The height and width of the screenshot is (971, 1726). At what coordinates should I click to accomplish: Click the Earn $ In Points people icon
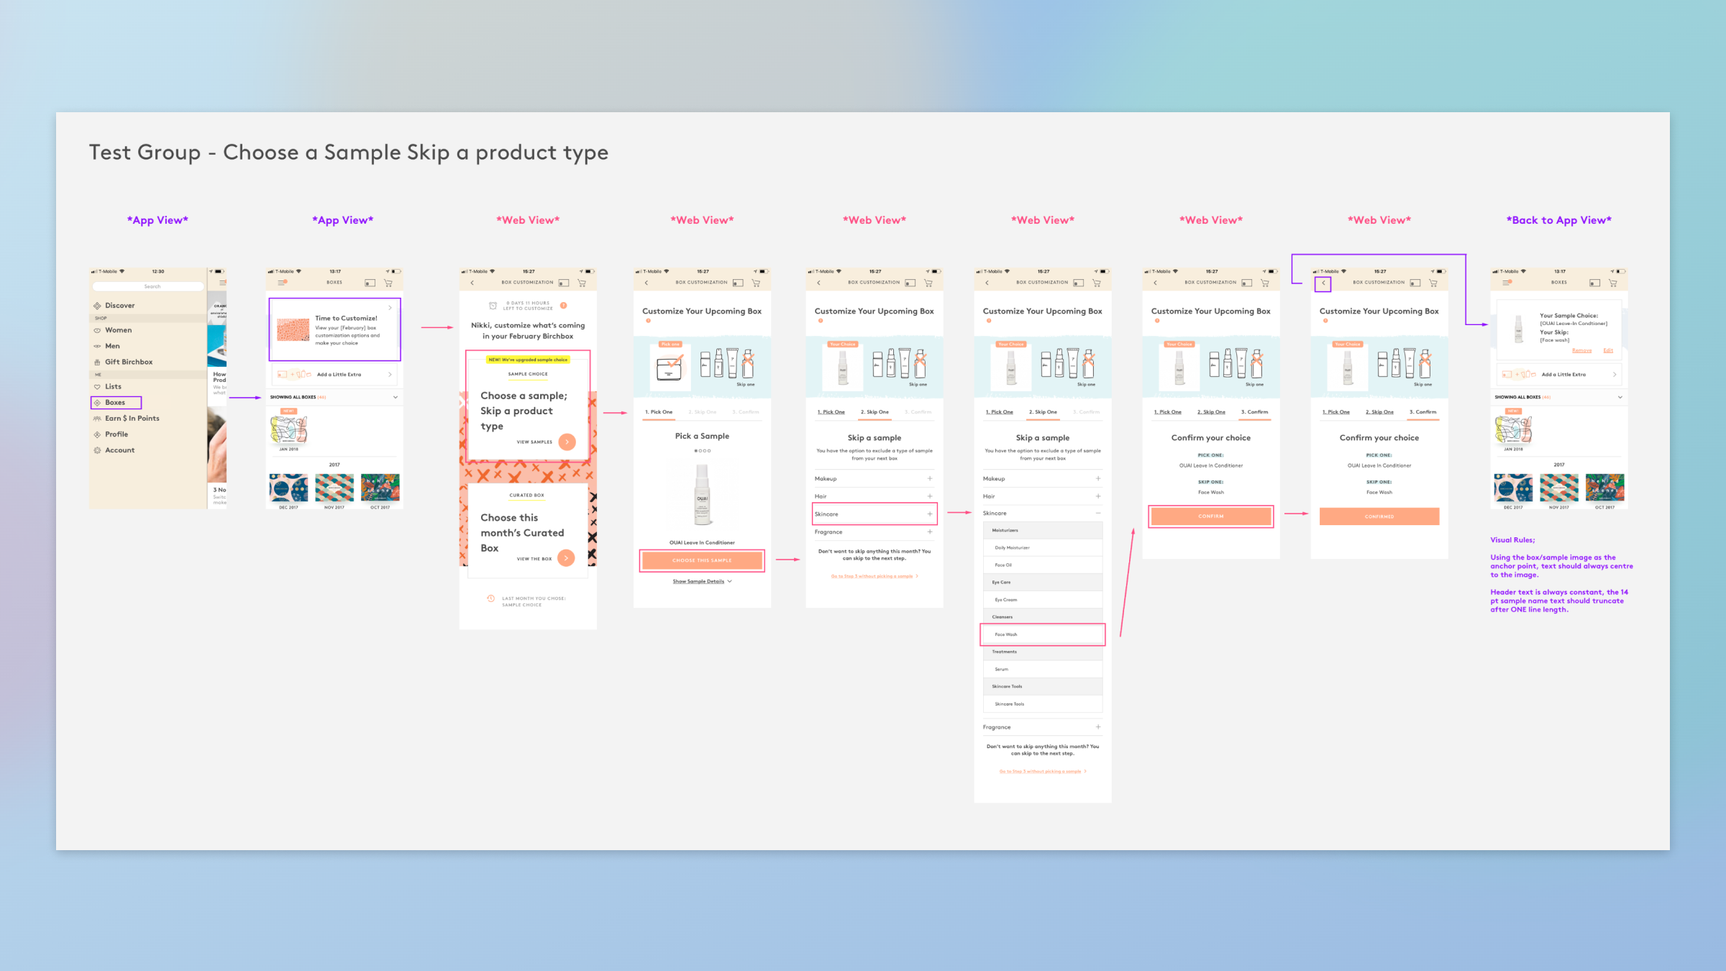(x=97, y=419)
